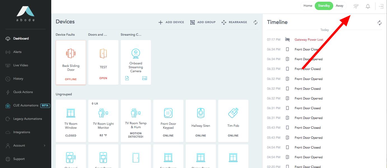387x168 pixels.
Task: Open Tim Fob device
Action: (x=233, y=121)
